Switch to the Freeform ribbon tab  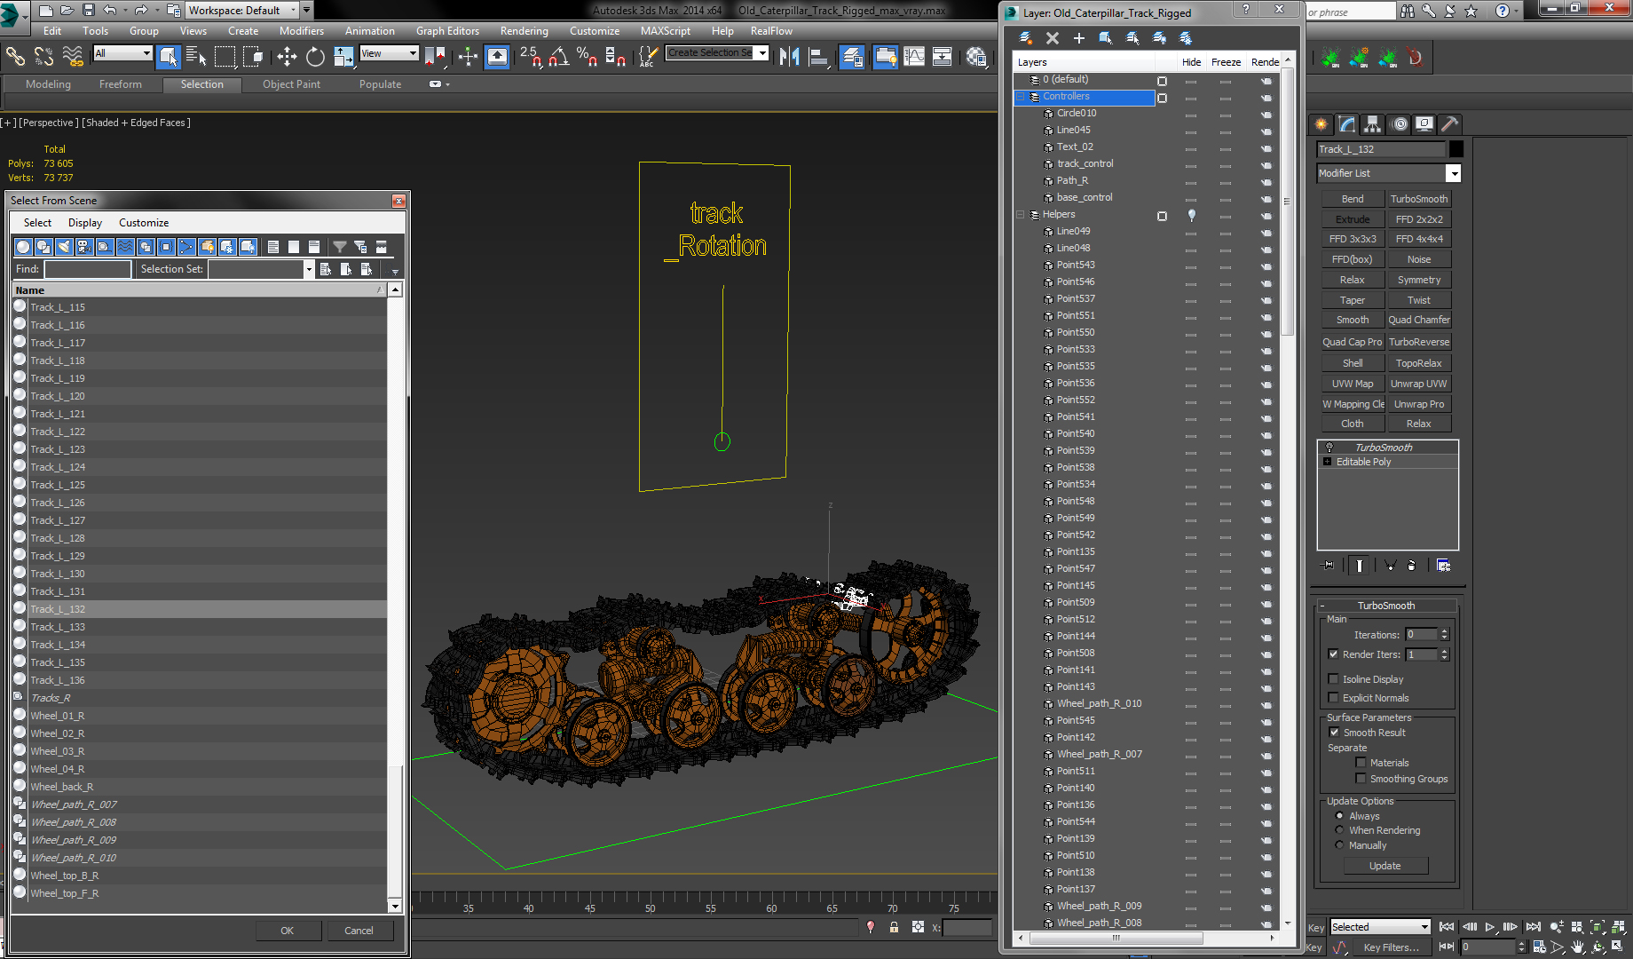tap(120, 84)
